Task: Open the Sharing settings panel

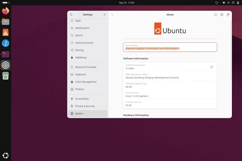Action: click(88, 50)
